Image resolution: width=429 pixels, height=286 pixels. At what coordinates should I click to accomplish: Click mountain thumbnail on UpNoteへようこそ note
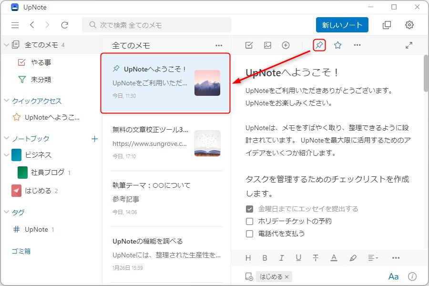coord(207,83)
